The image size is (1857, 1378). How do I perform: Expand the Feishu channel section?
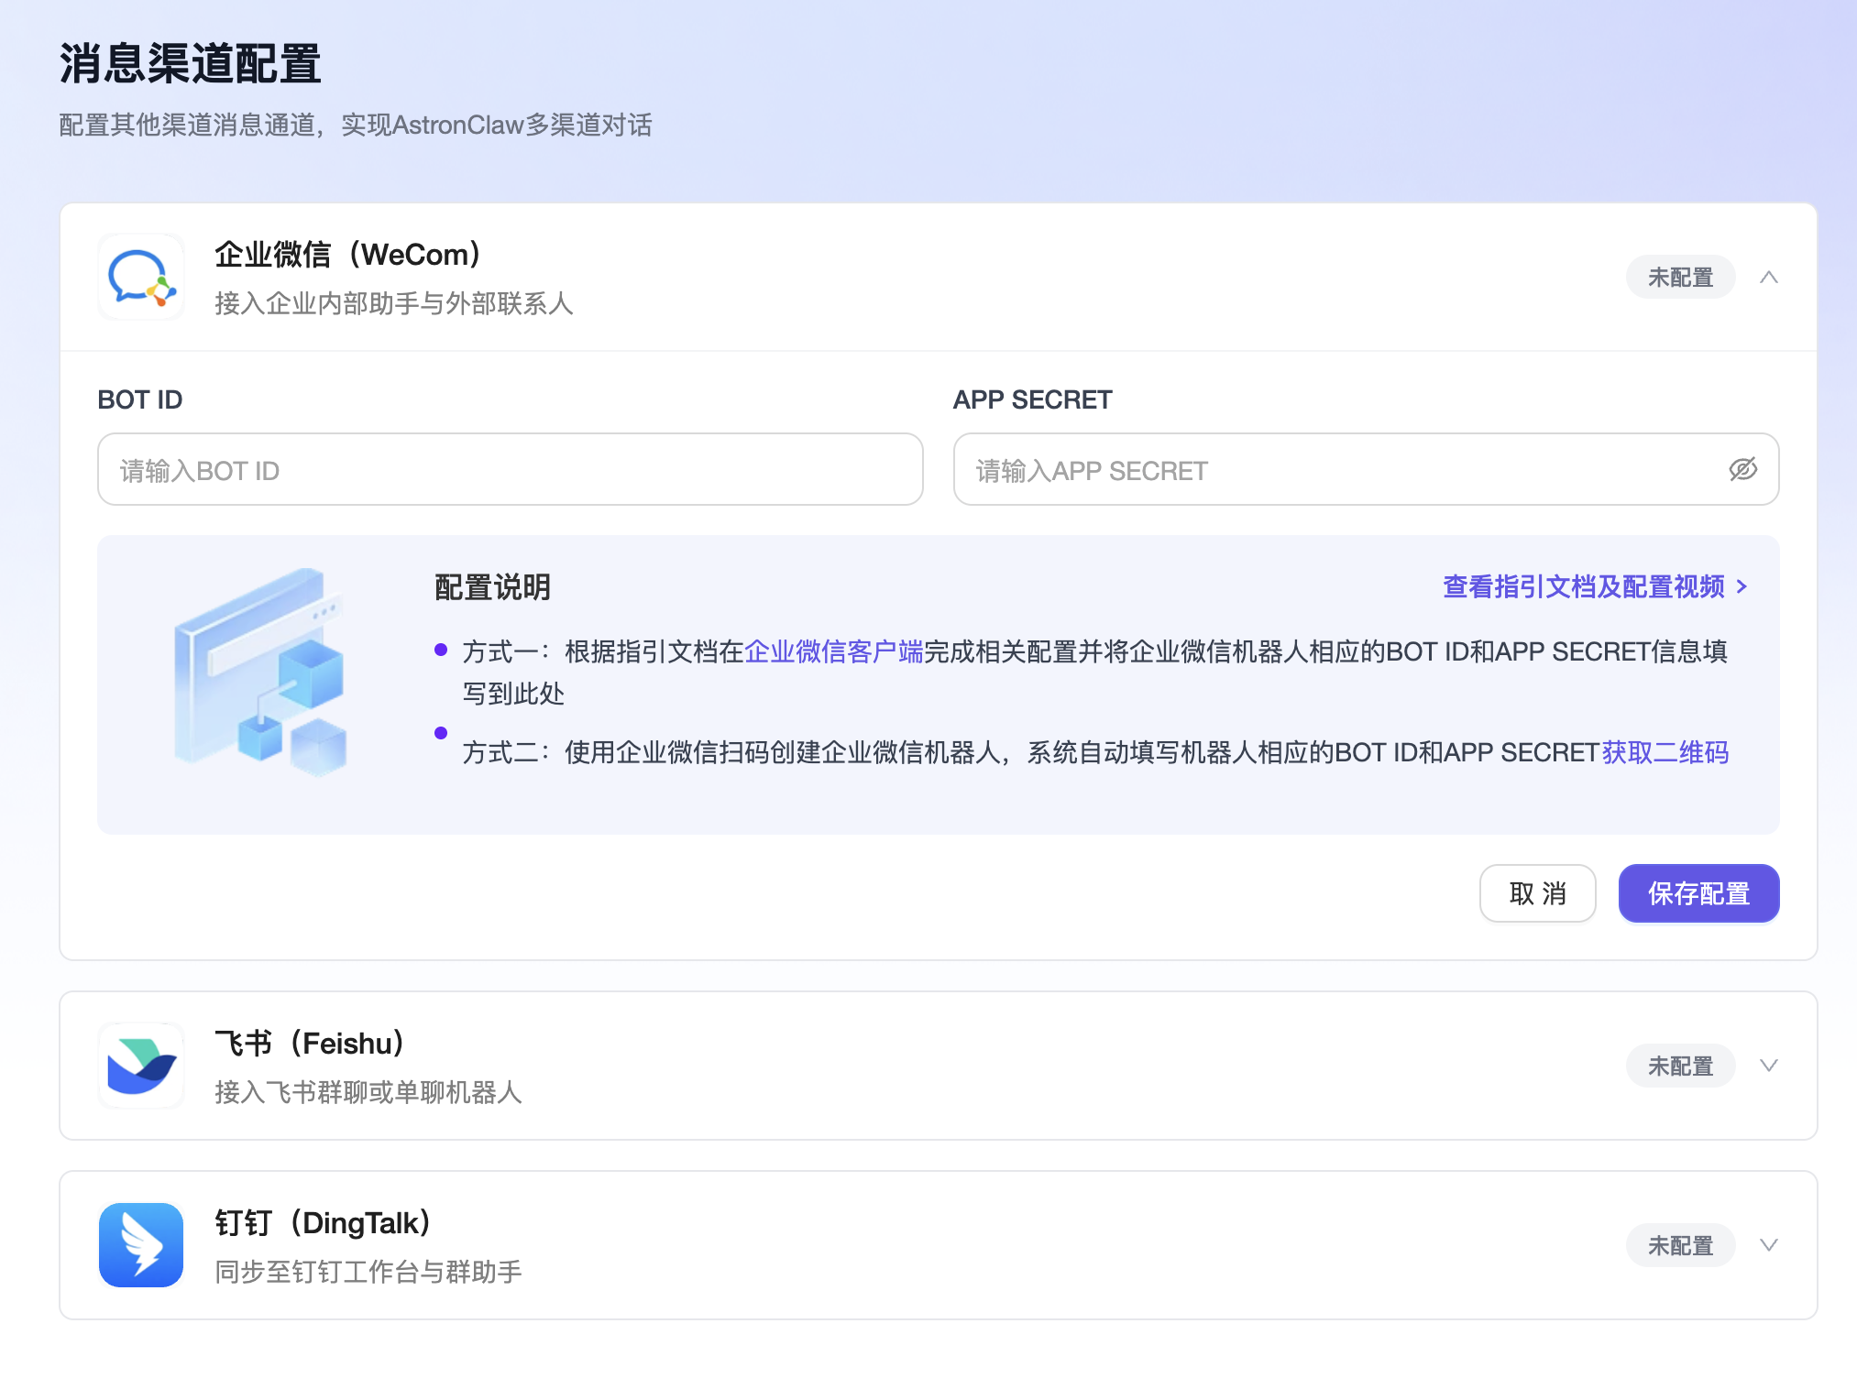1767,1065
